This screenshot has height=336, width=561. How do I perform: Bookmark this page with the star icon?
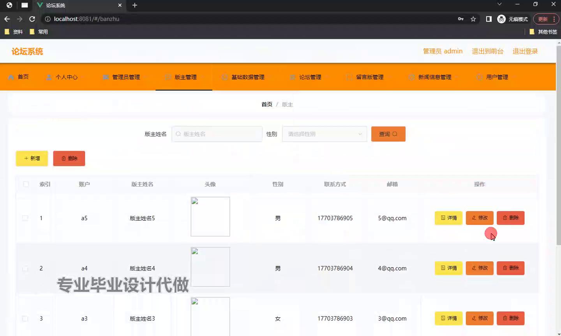pyautogui.click(x=473, y=19)
